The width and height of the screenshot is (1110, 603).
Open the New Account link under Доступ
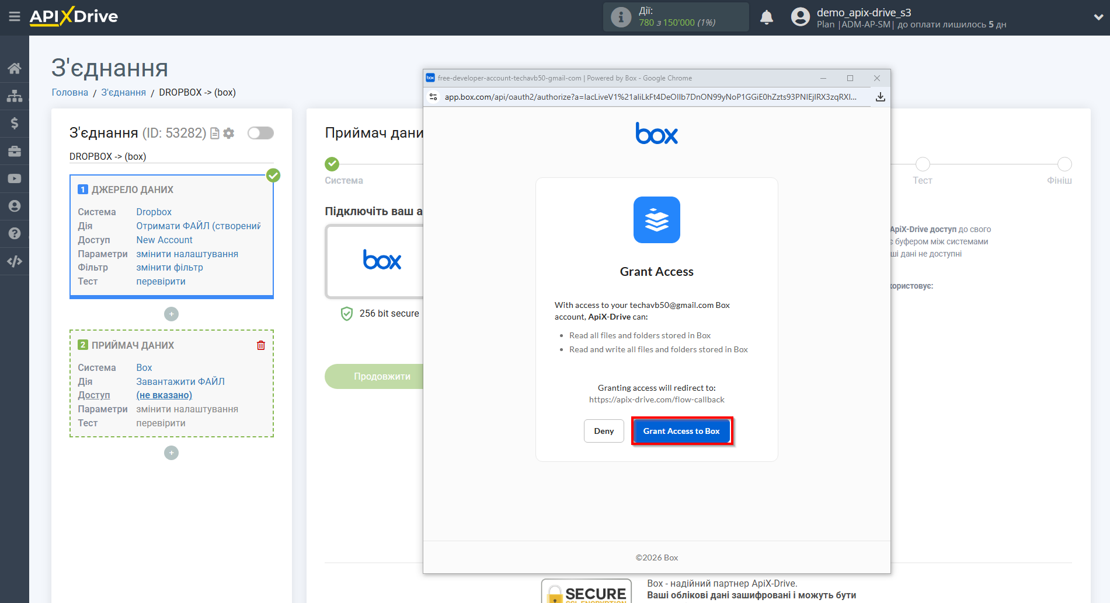click(164, 240)
